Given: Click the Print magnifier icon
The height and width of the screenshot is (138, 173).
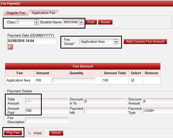Looking at the screenshot, I should [x=29, y=133].
